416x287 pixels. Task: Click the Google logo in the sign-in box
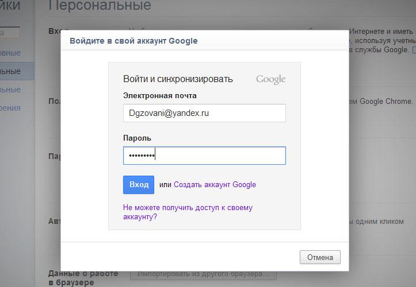pos(270,79)
